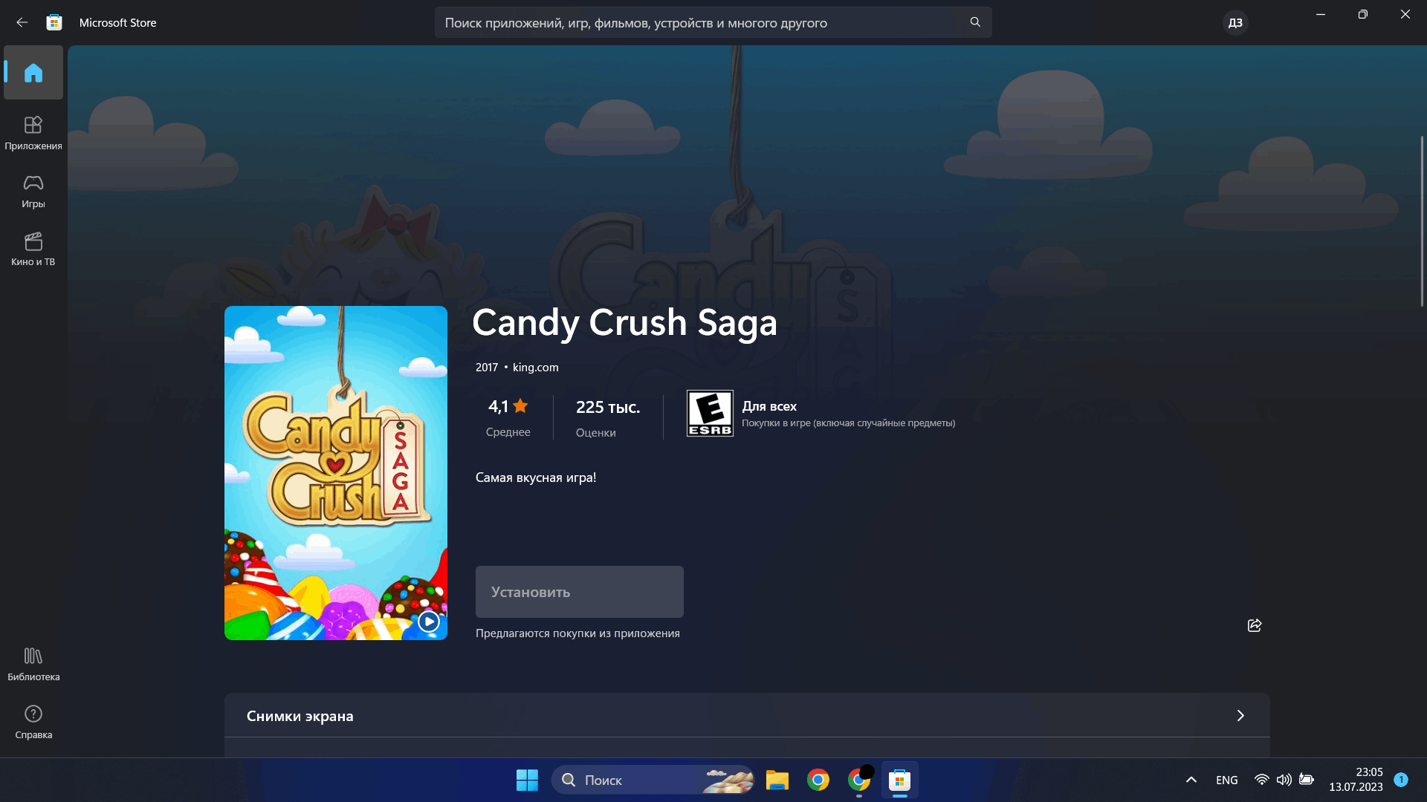Screen dimensions: 1427x802
Task: Click Microsoft Store taskbar icon
Action: [x=900, y=780]
